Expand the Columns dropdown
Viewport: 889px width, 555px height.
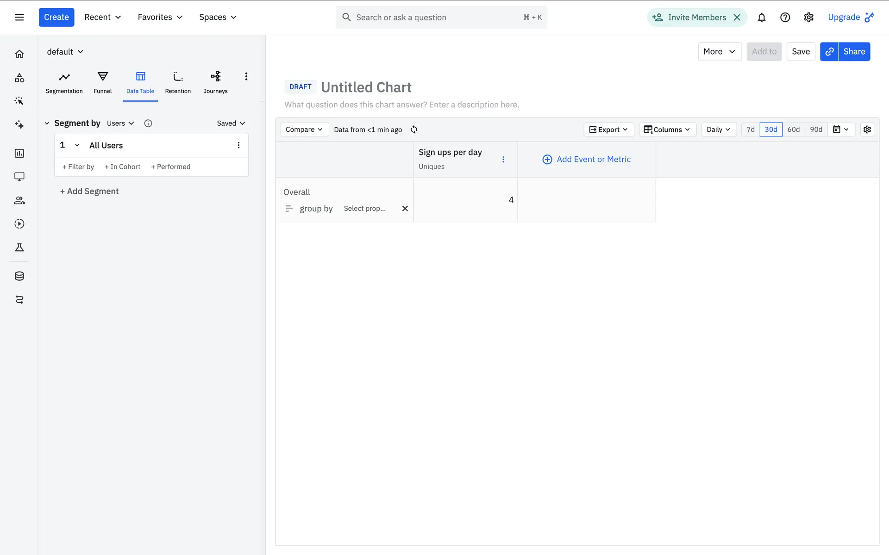pos(667,129)
